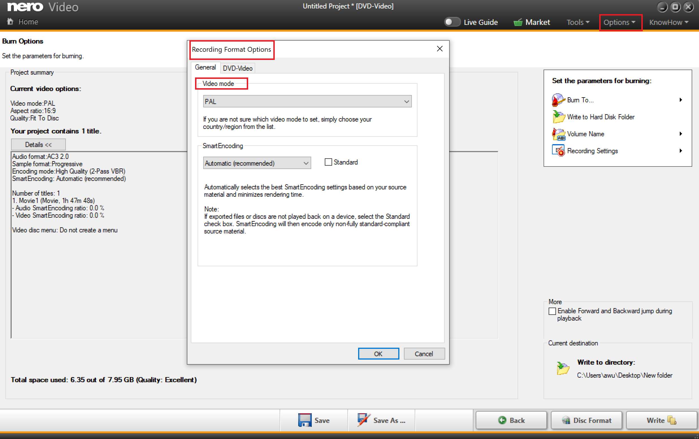The width and height of the screenshot is (699, 439).
Task: Click the Aspect ratio:16:9 summary line
Action: tap(33, 111)
